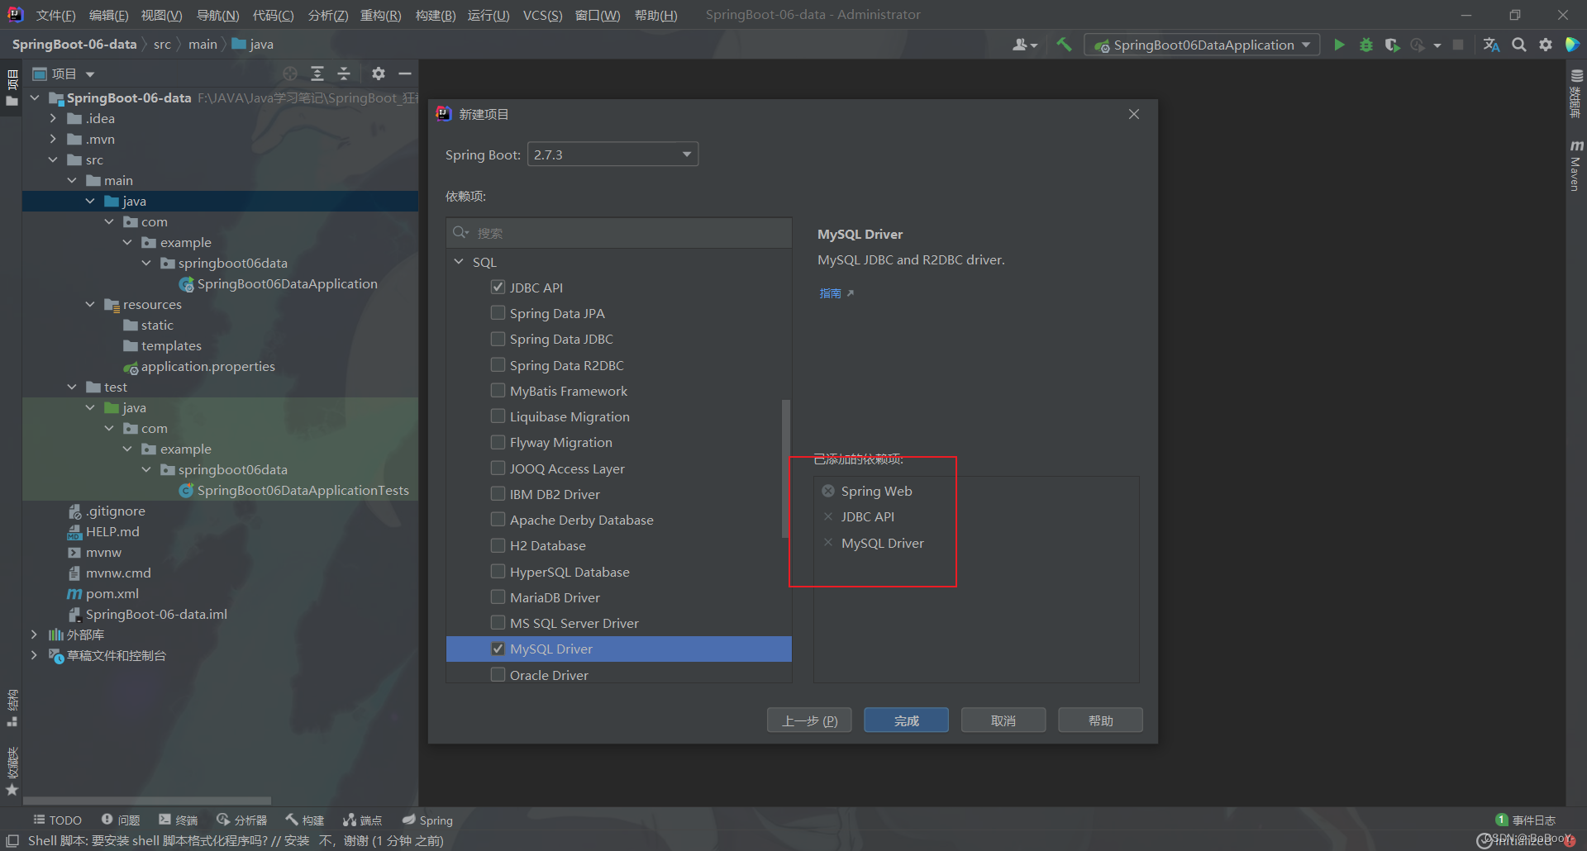This screenshot has width=1587, height=851.
Task: Expand the .idea folder
Action: tap(53, 118)
